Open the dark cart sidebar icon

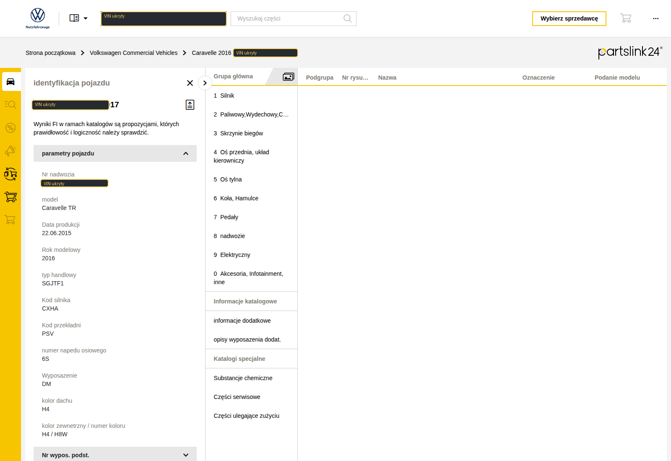(x=10, y=197)
